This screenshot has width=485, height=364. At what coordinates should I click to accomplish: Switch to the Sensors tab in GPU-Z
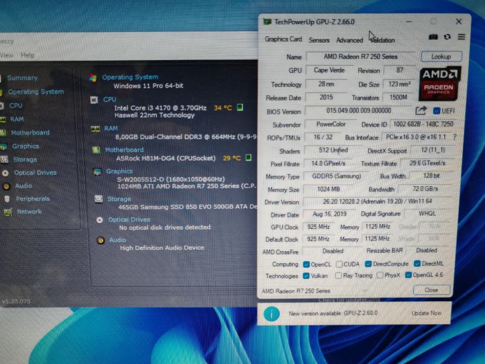(x=319, y=40)
